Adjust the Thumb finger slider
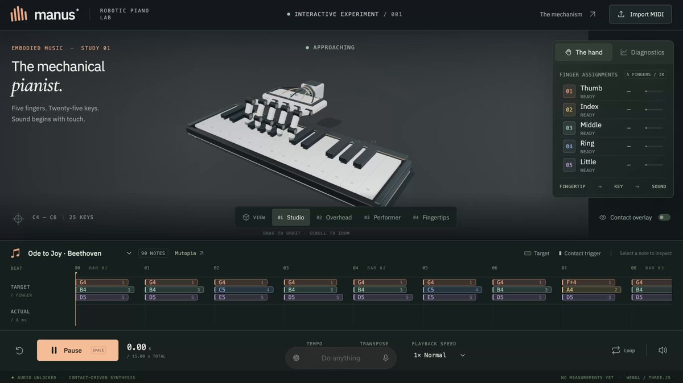Viewport: 683px width, 383px height. (654, 91)
